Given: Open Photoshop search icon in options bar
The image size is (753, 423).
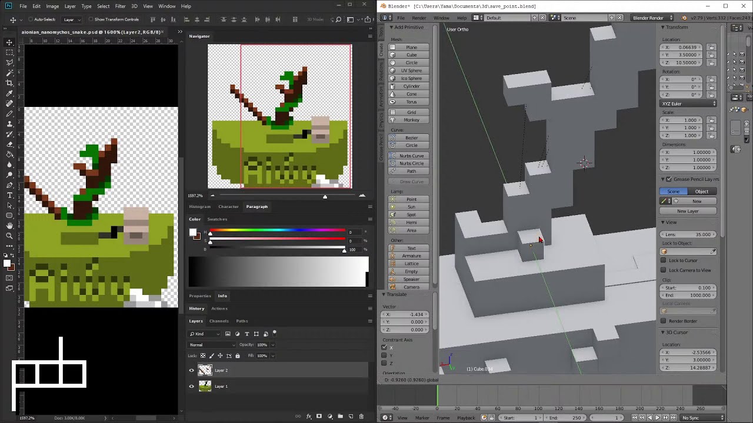Looking at the screenshot, I should coord(338,19).
